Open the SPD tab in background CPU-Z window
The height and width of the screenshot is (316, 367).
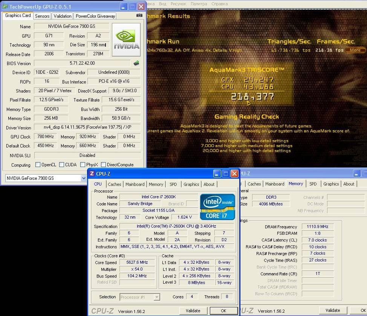tap(313, 184)
